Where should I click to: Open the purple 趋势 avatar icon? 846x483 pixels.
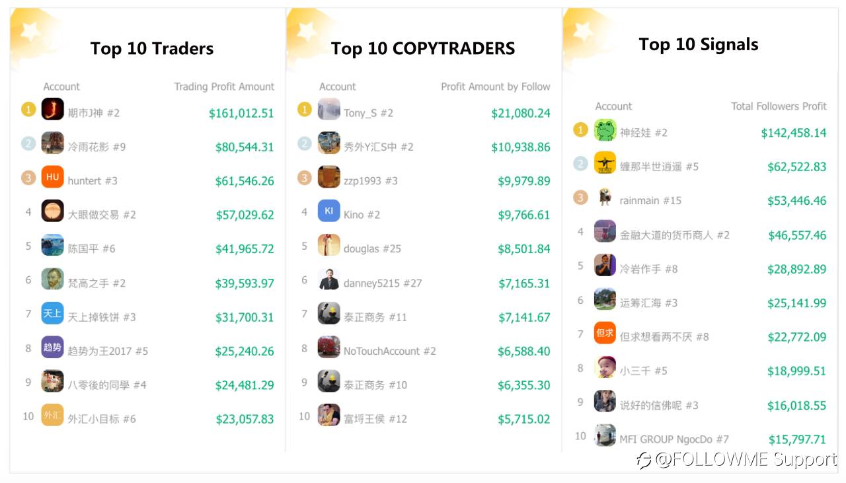(x=53, y=347)
